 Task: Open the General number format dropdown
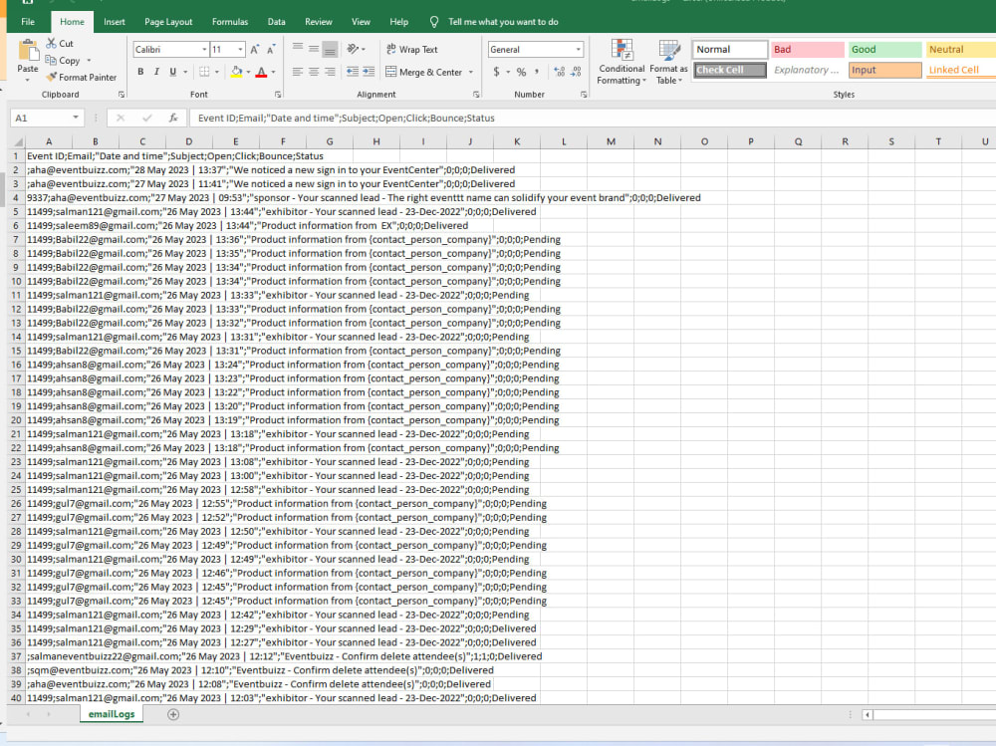pos(578,50)
